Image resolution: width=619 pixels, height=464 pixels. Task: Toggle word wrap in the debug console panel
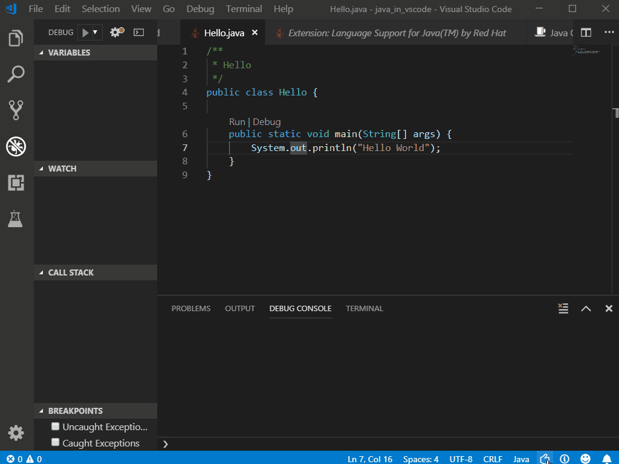tap(563, 308)
